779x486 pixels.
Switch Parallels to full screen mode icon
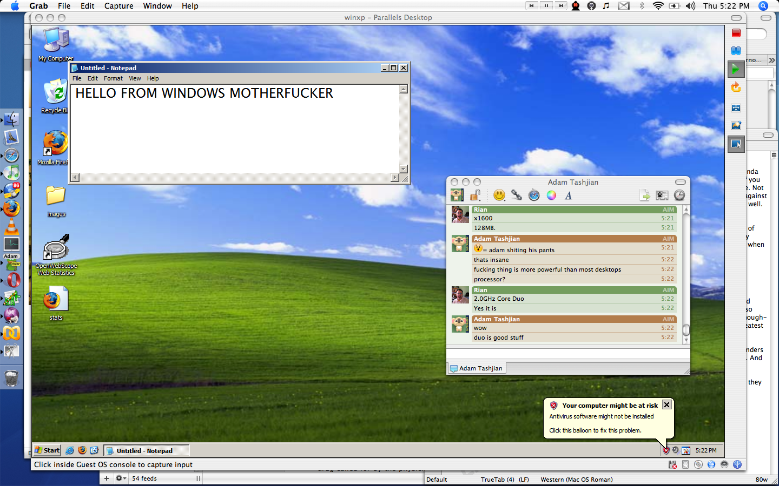tap(736, 108)
